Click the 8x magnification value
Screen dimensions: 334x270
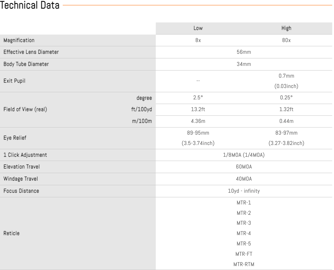[x=198, y=41]
